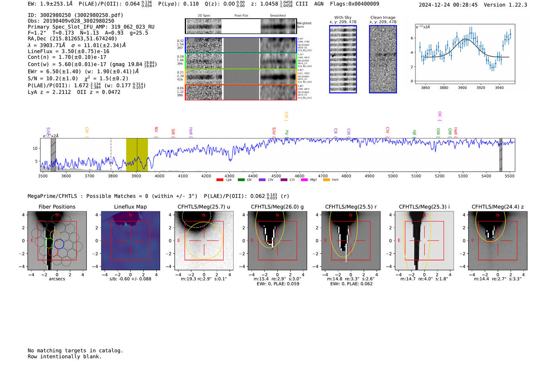Open the Lineflux Map panel

pos(130,241)
